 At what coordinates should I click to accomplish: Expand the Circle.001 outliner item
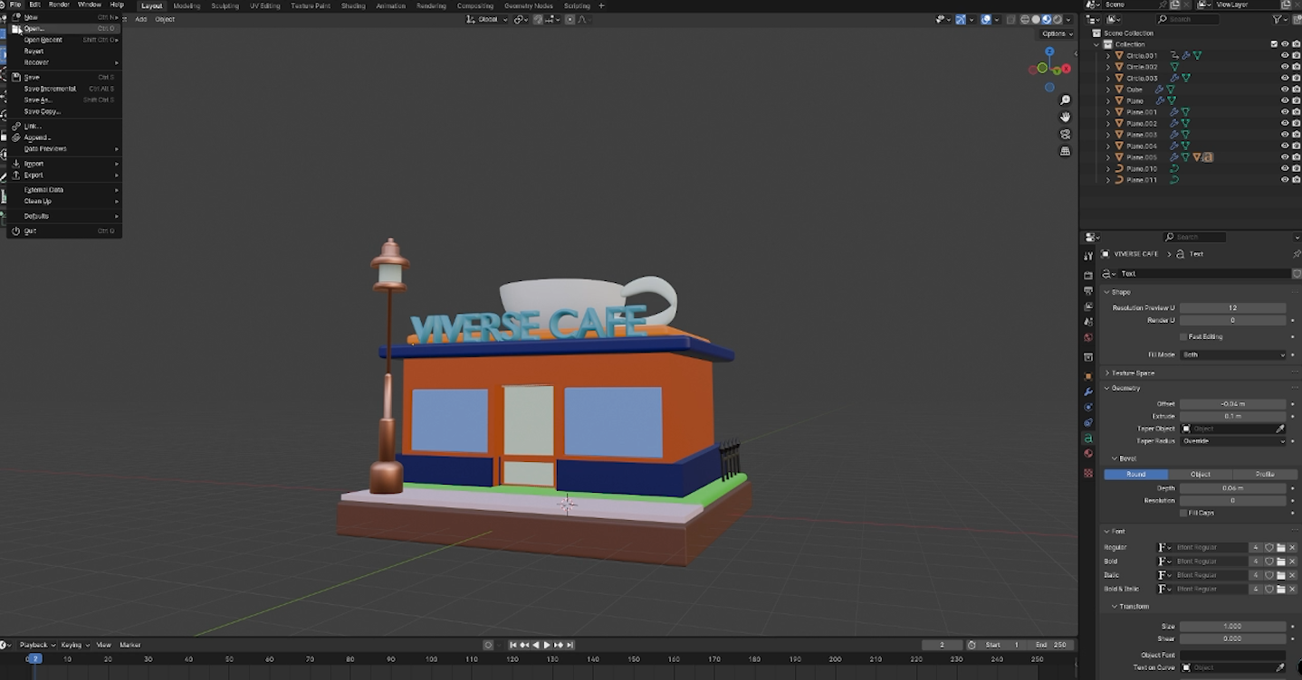(1108, 55)
